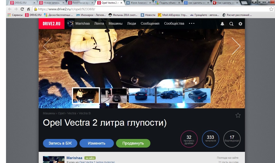This screenshot has height=163, width=275.
Task: Show previous photo with left arrow
Action: pyautogui.click(x=47, y=46)
